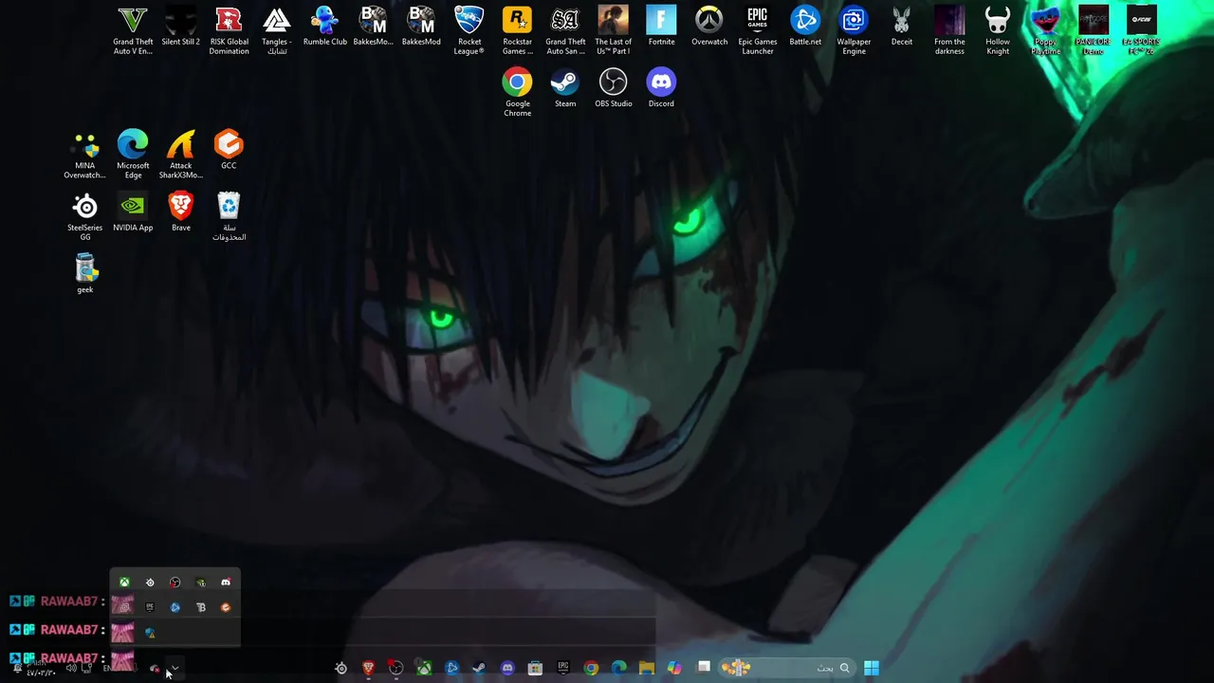Open Grand Theft Auto V desktop shortcut

[x=133, y=30]
